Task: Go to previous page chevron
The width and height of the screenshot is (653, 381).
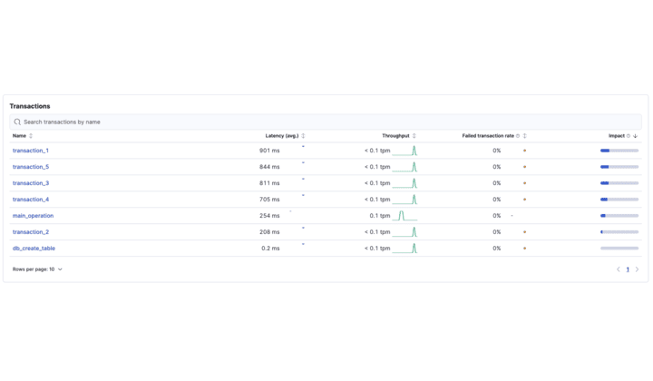Action: [x=619, y=269]
